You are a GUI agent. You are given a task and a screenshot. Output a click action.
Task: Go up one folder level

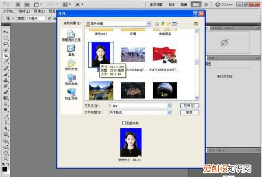162,24
